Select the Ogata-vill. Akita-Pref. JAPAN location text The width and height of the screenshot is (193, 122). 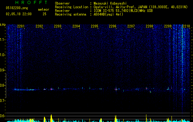point(141,7)
